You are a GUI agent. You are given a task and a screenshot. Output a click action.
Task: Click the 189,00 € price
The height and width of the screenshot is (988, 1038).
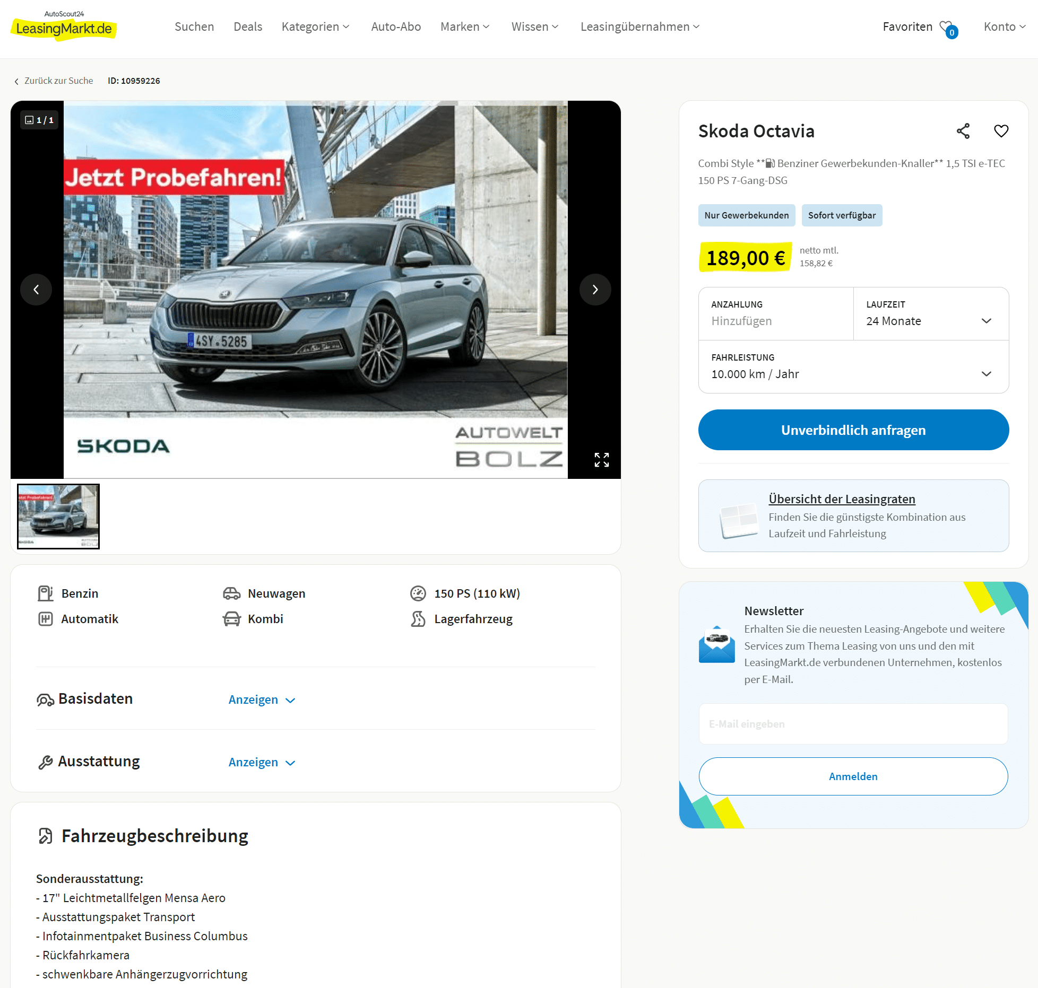pyautogui.click(x=746, y=258)
